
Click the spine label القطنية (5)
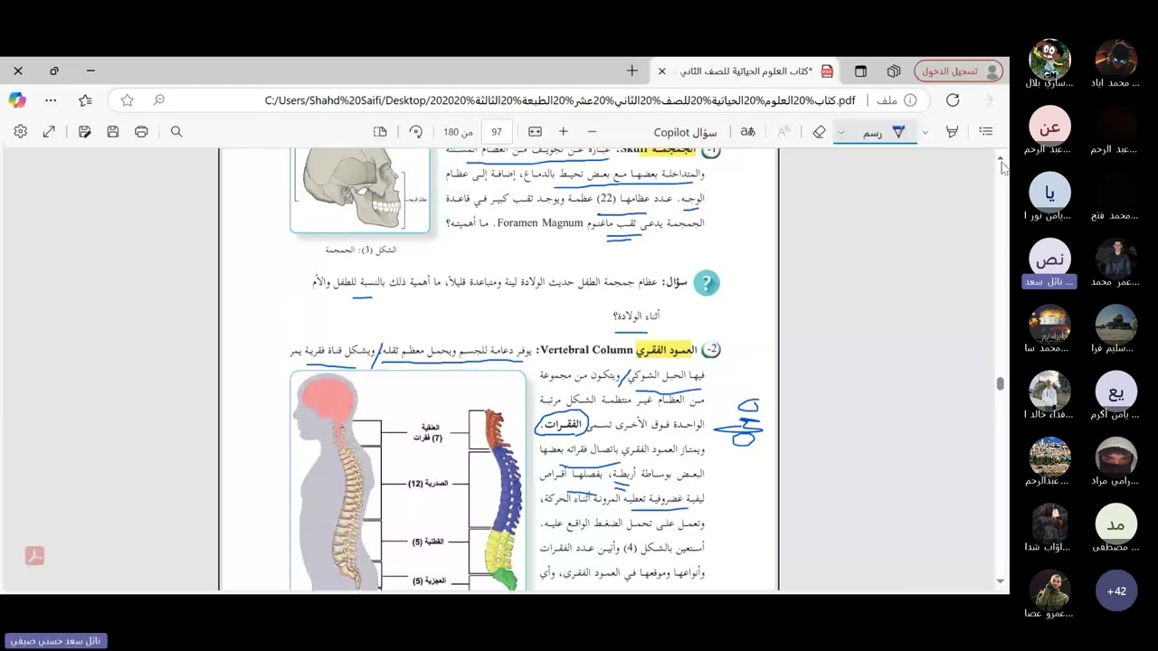(x=428, y=542)
